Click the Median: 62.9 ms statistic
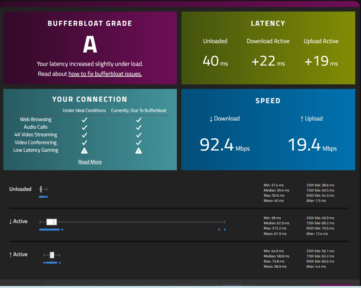Screen dimensions: 361x288 click(276, 223)
